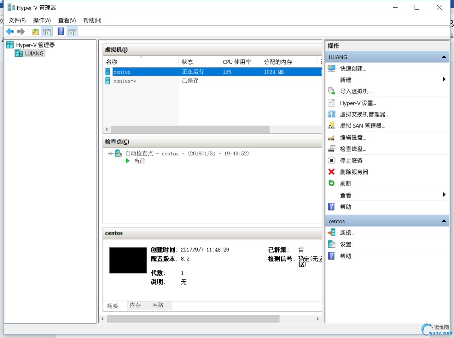Click the Forward arrow toolbar icon
This screenshot has height=338, width=454.
[21, 32]
